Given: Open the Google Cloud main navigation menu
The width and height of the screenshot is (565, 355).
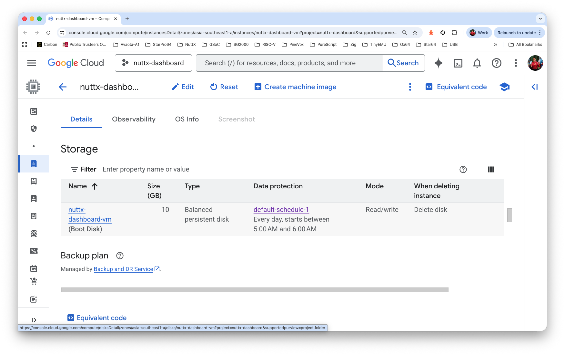Looking at the screenshot, I should click(32, 63).
